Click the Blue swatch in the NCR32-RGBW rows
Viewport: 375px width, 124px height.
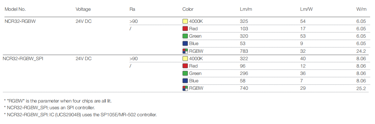(185, 43)
